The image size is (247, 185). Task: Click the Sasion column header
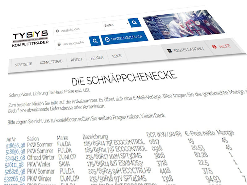pyautogui.click(x=33, y=139)
